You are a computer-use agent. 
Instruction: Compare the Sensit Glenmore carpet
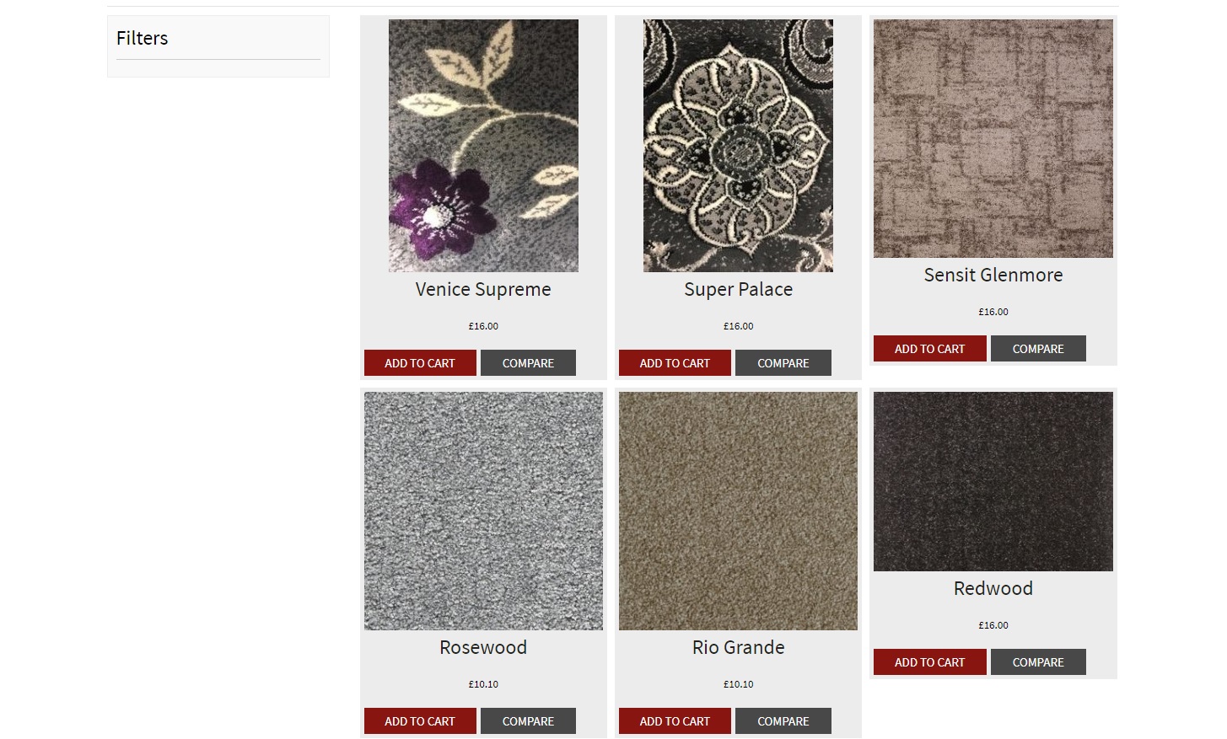pyautogui.click(x=1038, y=349)
